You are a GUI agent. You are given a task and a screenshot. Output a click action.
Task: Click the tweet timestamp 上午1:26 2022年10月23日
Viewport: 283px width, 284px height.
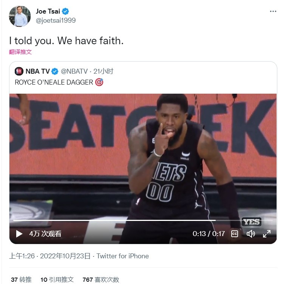(x=50, y=256)
